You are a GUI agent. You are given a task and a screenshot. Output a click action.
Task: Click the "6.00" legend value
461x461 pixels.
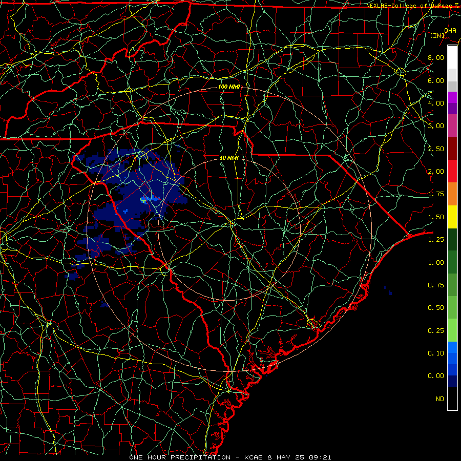click(x=436, y=80)
